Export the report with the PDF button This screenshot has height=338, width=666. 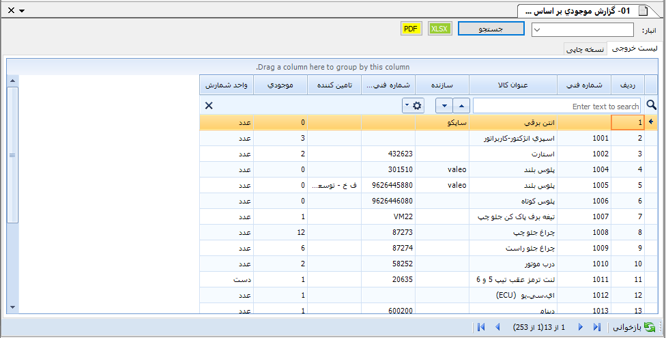411,29
